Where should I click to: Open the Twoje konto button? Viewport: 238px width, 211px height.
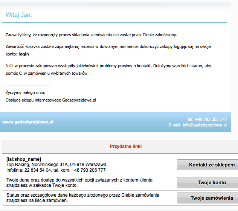pyautogui.click(x=207, y=182)
